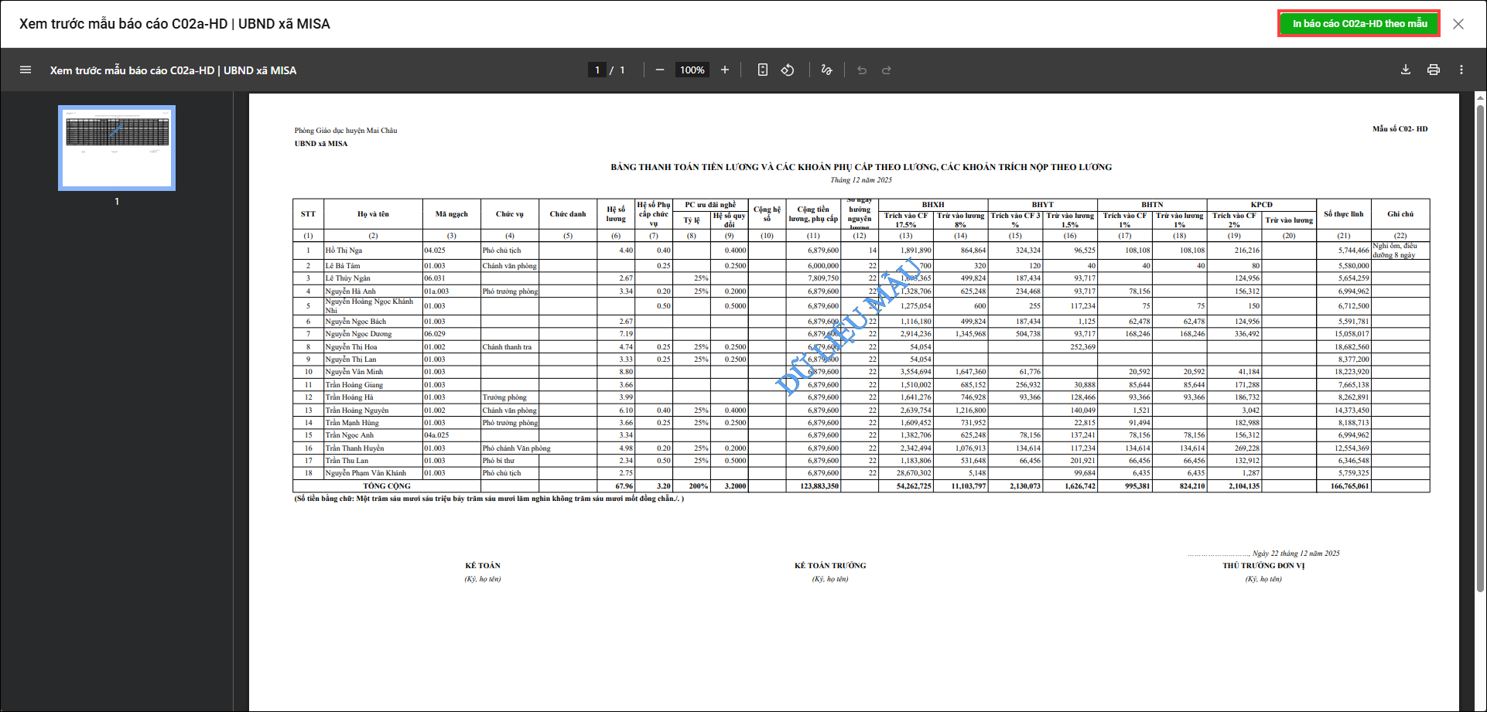Click the green In báo cáo C02a-HD button
This screenshot has height=712, width=1487.
[1359, 24]
